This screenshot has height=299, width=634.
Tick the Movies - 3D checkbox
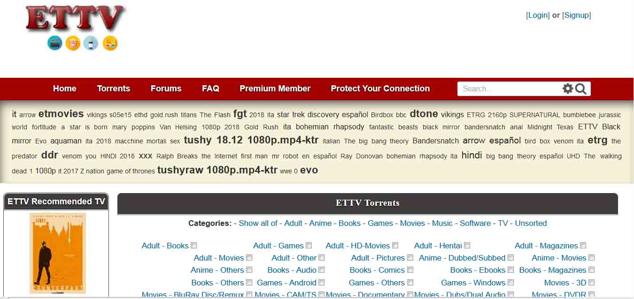click(591, 283)
